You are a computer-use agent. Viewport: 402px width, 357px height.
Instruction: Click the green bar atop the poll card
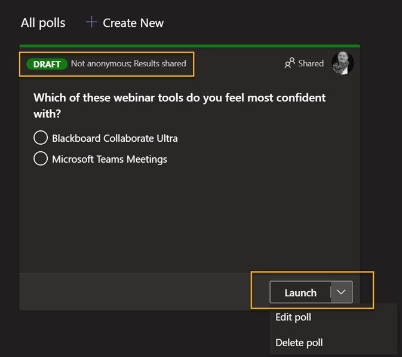(x=189, y=45)
